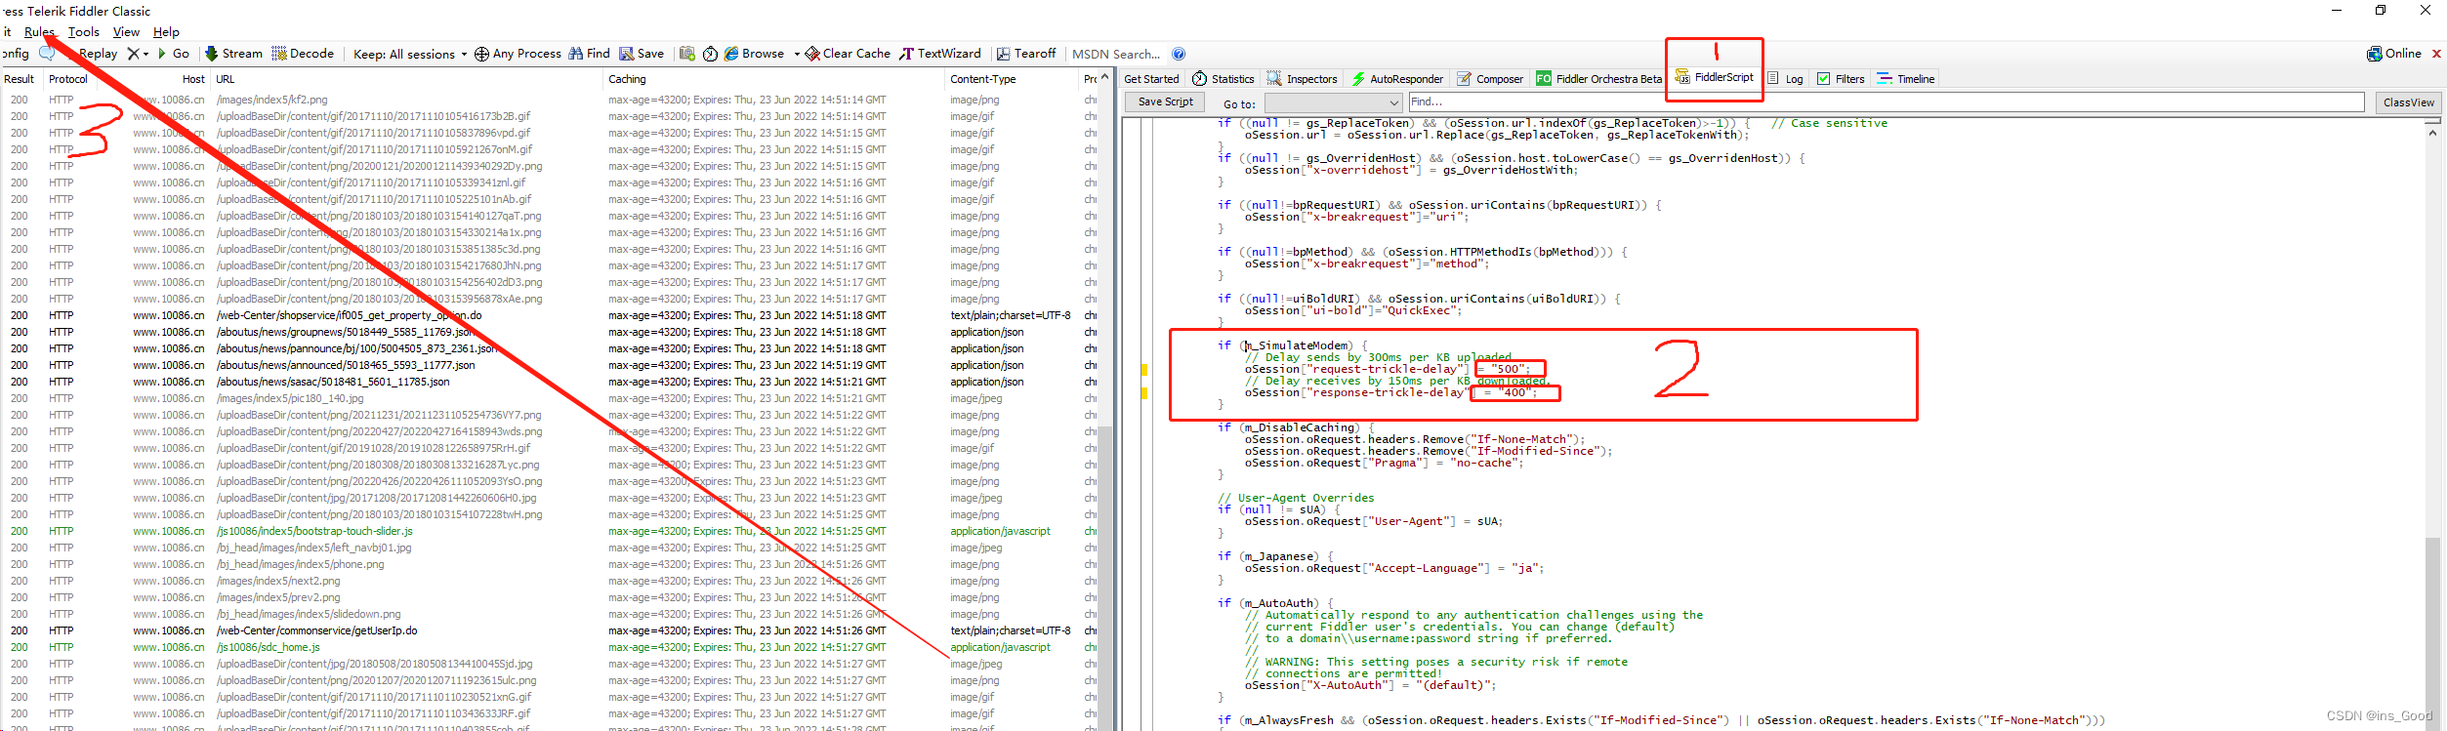Viewport: 2447px width, 731px height.
Task: Switch to the Log tab
Action: (1785, 79)
